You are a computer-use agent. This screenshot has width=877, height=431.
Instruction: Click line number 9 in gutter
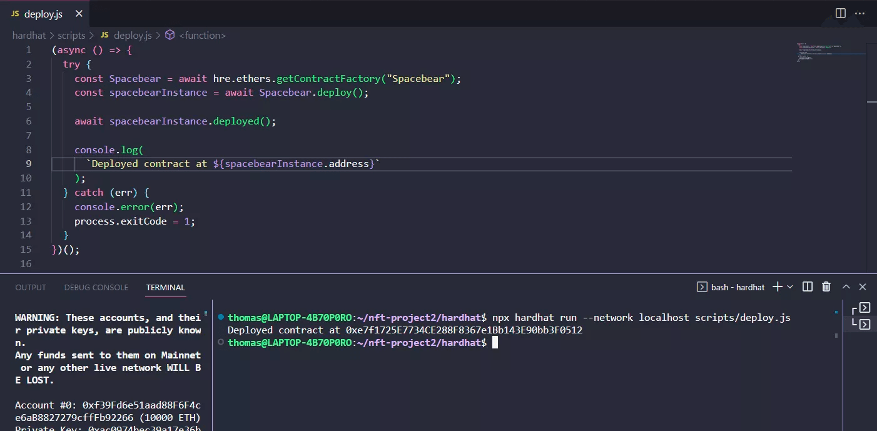(29, 164)
